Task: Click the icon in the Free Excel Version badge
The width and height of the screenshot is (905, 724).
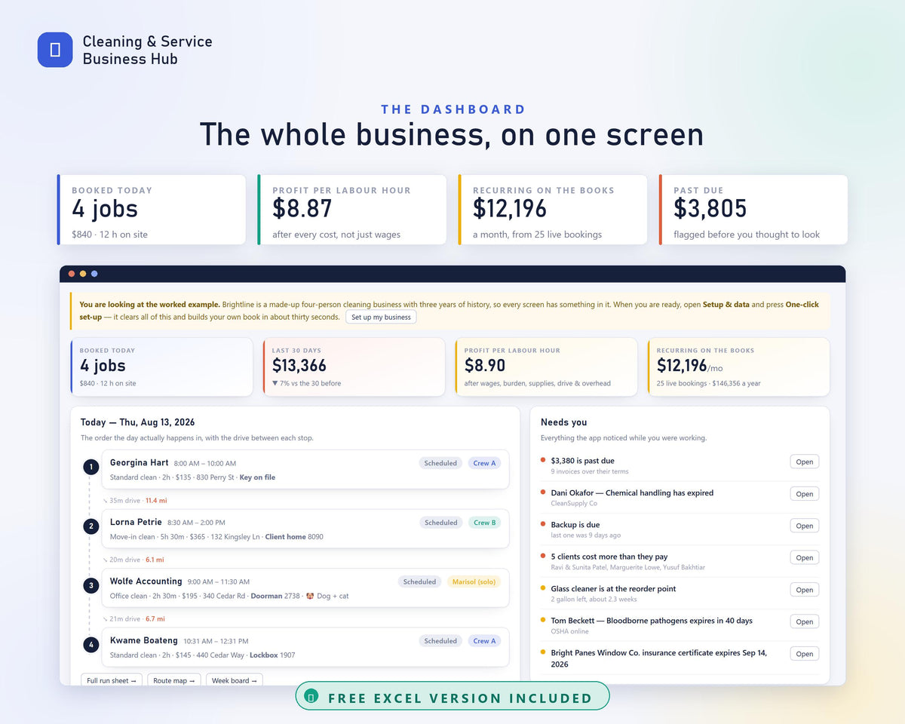Action: [x=311, y=698]
